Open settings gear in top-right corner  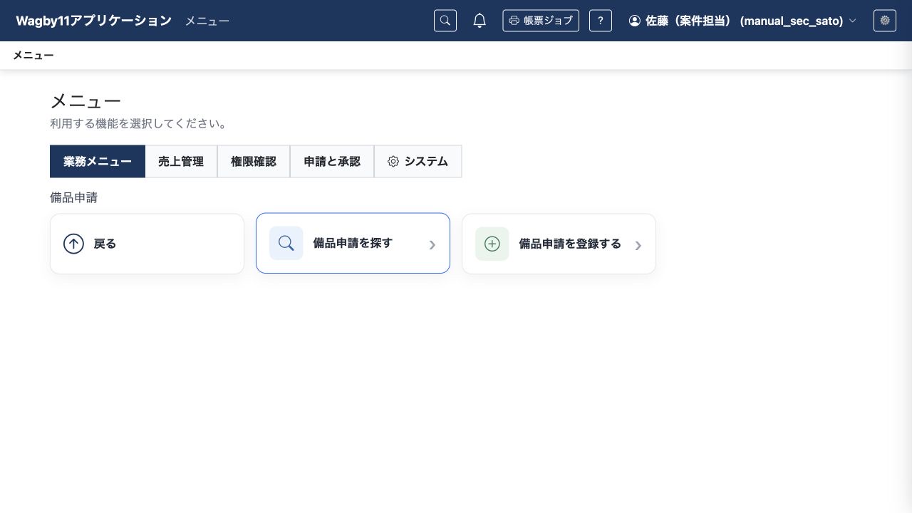pos(885,21)
